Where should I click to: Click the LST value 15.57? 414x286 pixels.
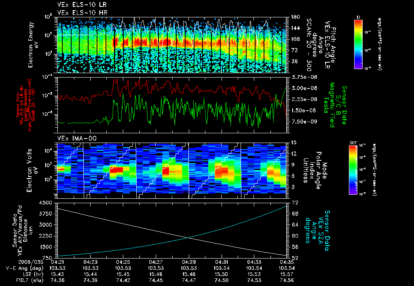(x=287, y=274)
